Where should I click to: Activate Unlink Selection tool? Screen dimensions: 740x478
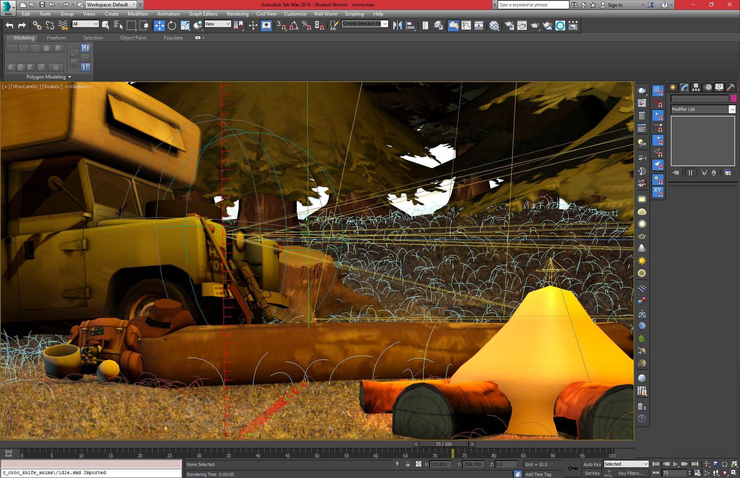[50, 26]
